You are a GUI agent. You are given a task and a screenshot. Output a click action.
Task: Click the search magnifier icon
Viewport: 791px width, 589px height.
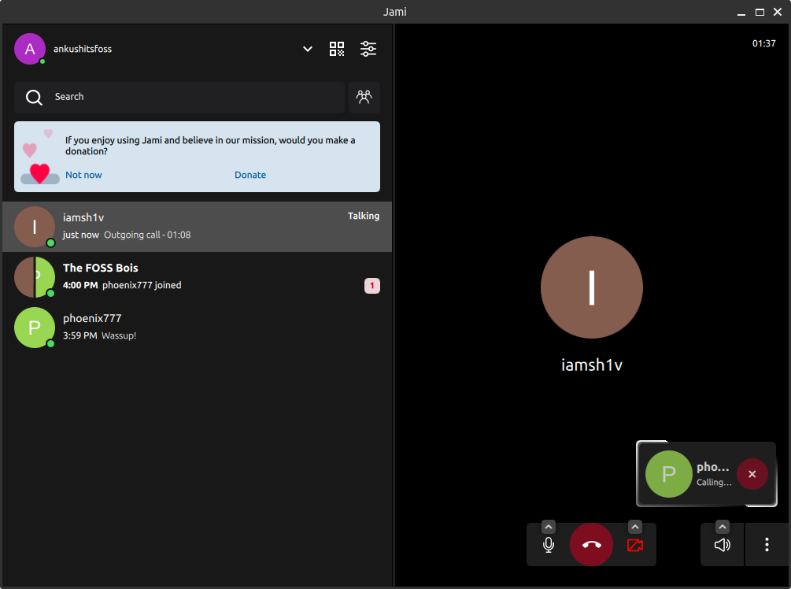point(34,96)
